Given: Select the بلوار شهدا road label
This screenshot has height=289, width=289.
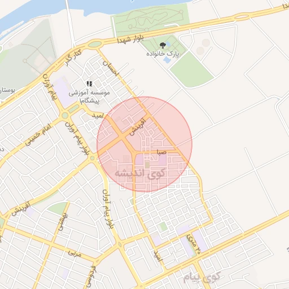Looking at the screenshot, I should point(130,39).
